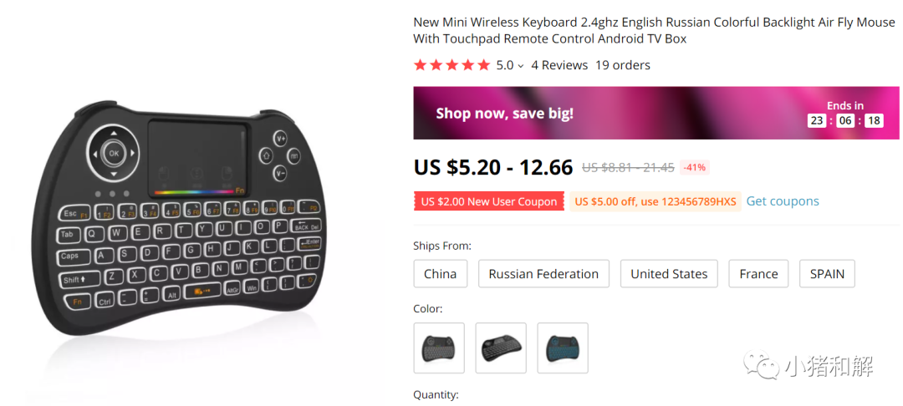Image resolution: width=903 pixels, height=406 pixels.
Task: Select China as ships-from option
Action: 440,274
